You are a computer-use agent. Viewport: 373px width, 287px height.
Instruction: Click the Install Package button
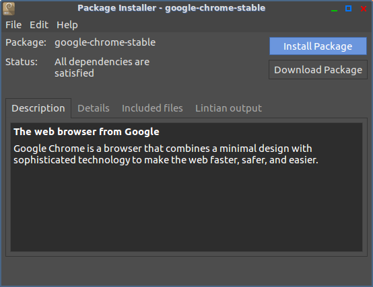pyautogui.click(x=318, y=46)
